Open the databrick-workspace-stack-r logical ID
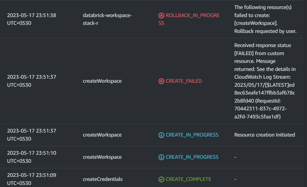Image resolution: width=307 pixels, height=187 pixels. [x=107, y=19]
